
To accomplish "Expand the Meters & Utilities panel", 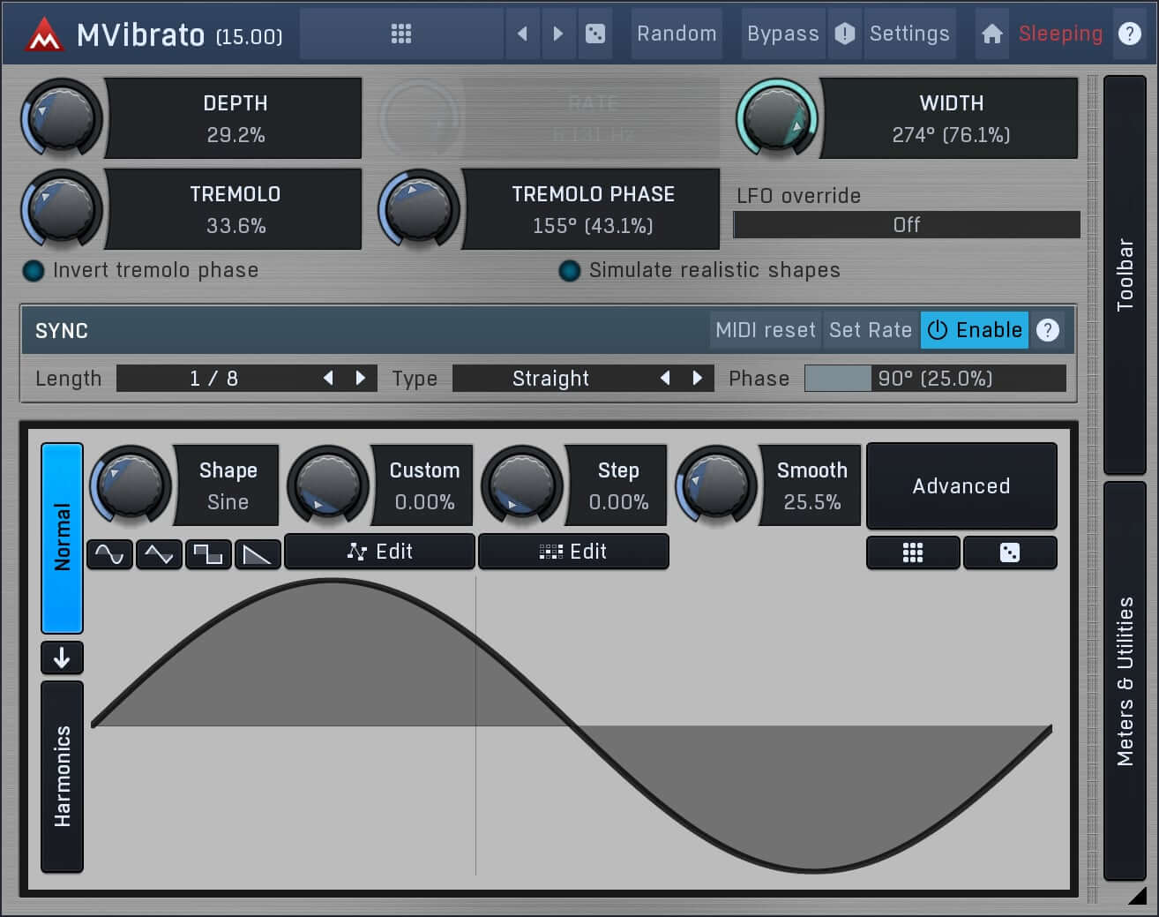I will (1125, 680).
